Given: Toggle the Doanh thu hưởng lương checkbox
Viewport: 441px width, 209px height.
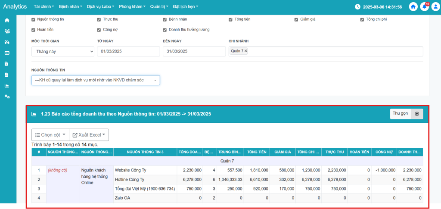Looking at the screenshot, I should (x=165, y=30).
